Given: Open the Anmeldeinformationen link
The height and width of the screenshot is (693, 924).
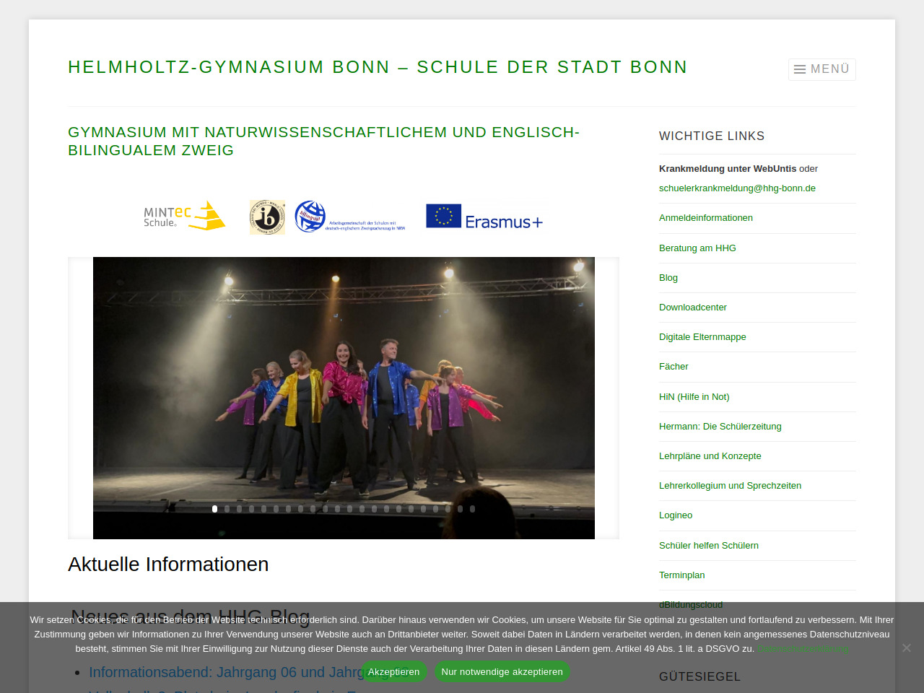Looking at the screenshot, I should (705, 218).
